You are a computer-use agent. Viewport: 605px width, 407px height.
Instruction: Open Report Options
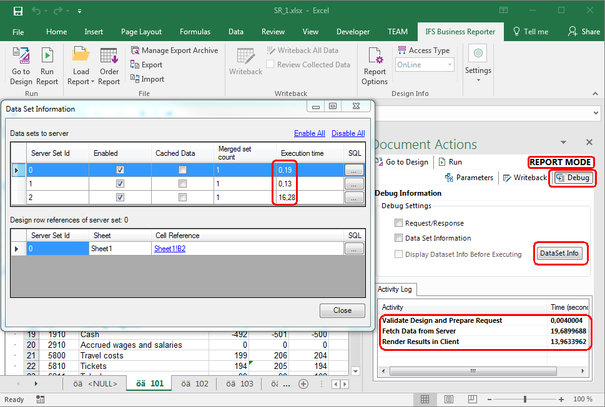tap(375, 66)
